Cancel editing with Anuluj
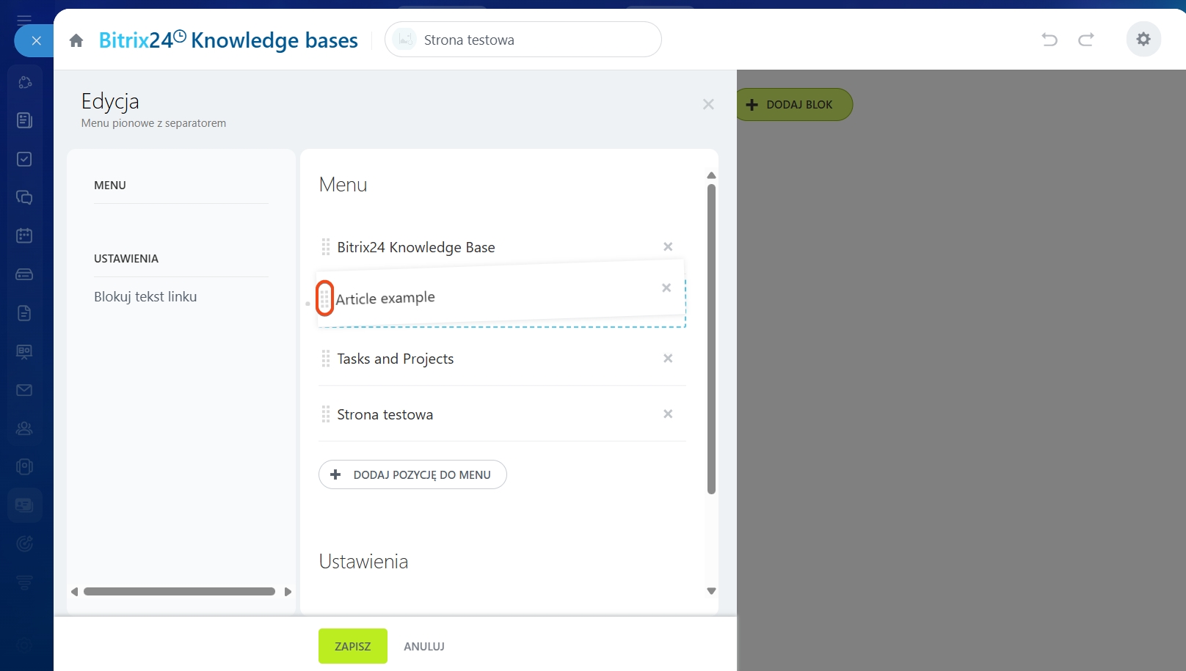This screenshot has width=1186, height=671. pos(424,646)
